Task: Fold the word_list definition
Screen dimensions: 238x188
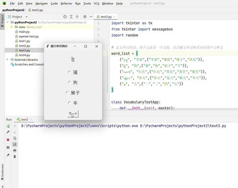Action: click(x=109, y=54)
